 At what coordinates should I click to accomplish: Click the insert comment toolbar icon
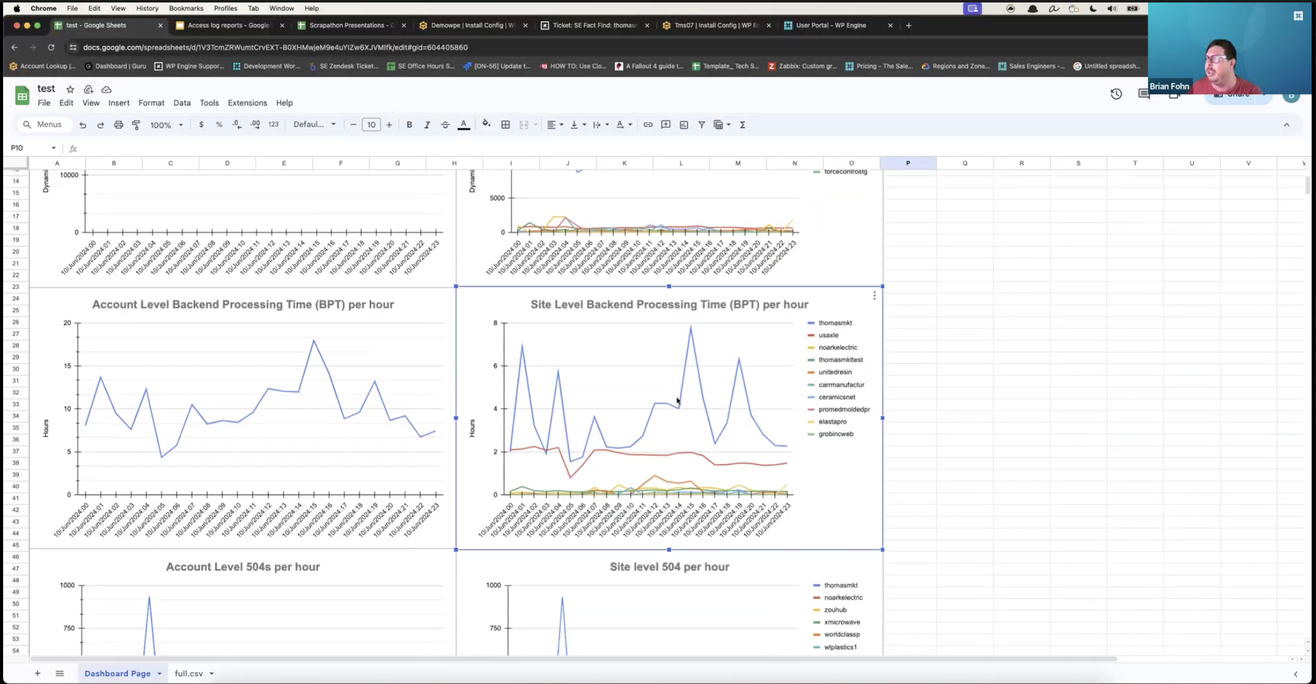[x=665, y=125]
